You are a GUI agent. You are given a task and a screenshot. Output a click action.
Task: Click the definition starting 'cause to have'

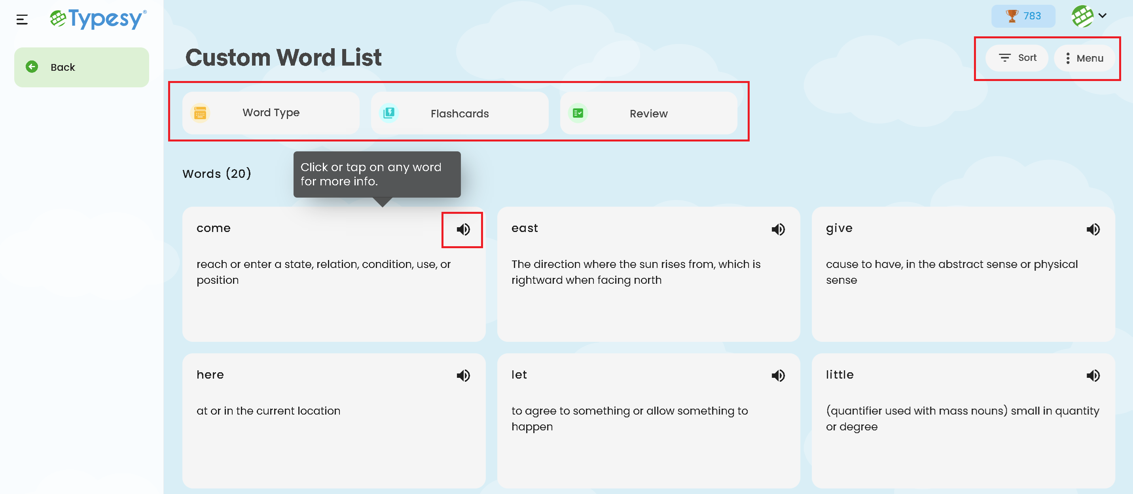951,272
